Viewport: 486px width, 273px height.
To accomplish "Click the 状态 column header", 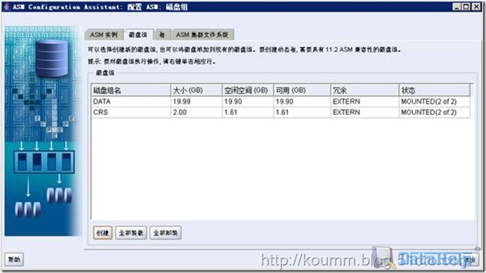I will pos(434,90).
